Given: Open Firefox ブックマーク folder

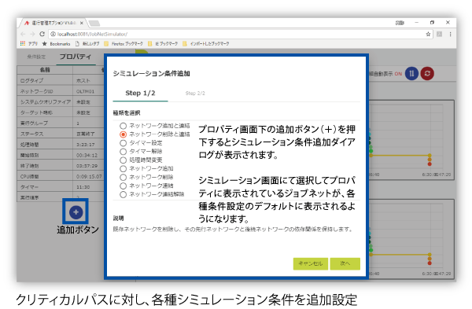Looking at the screenshot, I should (124, 43).
